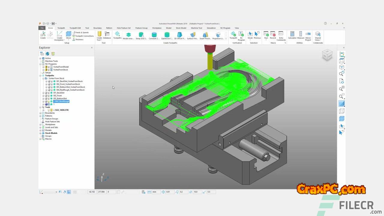Image resolution: width=384 pixels, height=216 pixels.
Task: Click the Swarf Finishing toolpath icon
Action: pyautogui.click(x=205, y=35)
